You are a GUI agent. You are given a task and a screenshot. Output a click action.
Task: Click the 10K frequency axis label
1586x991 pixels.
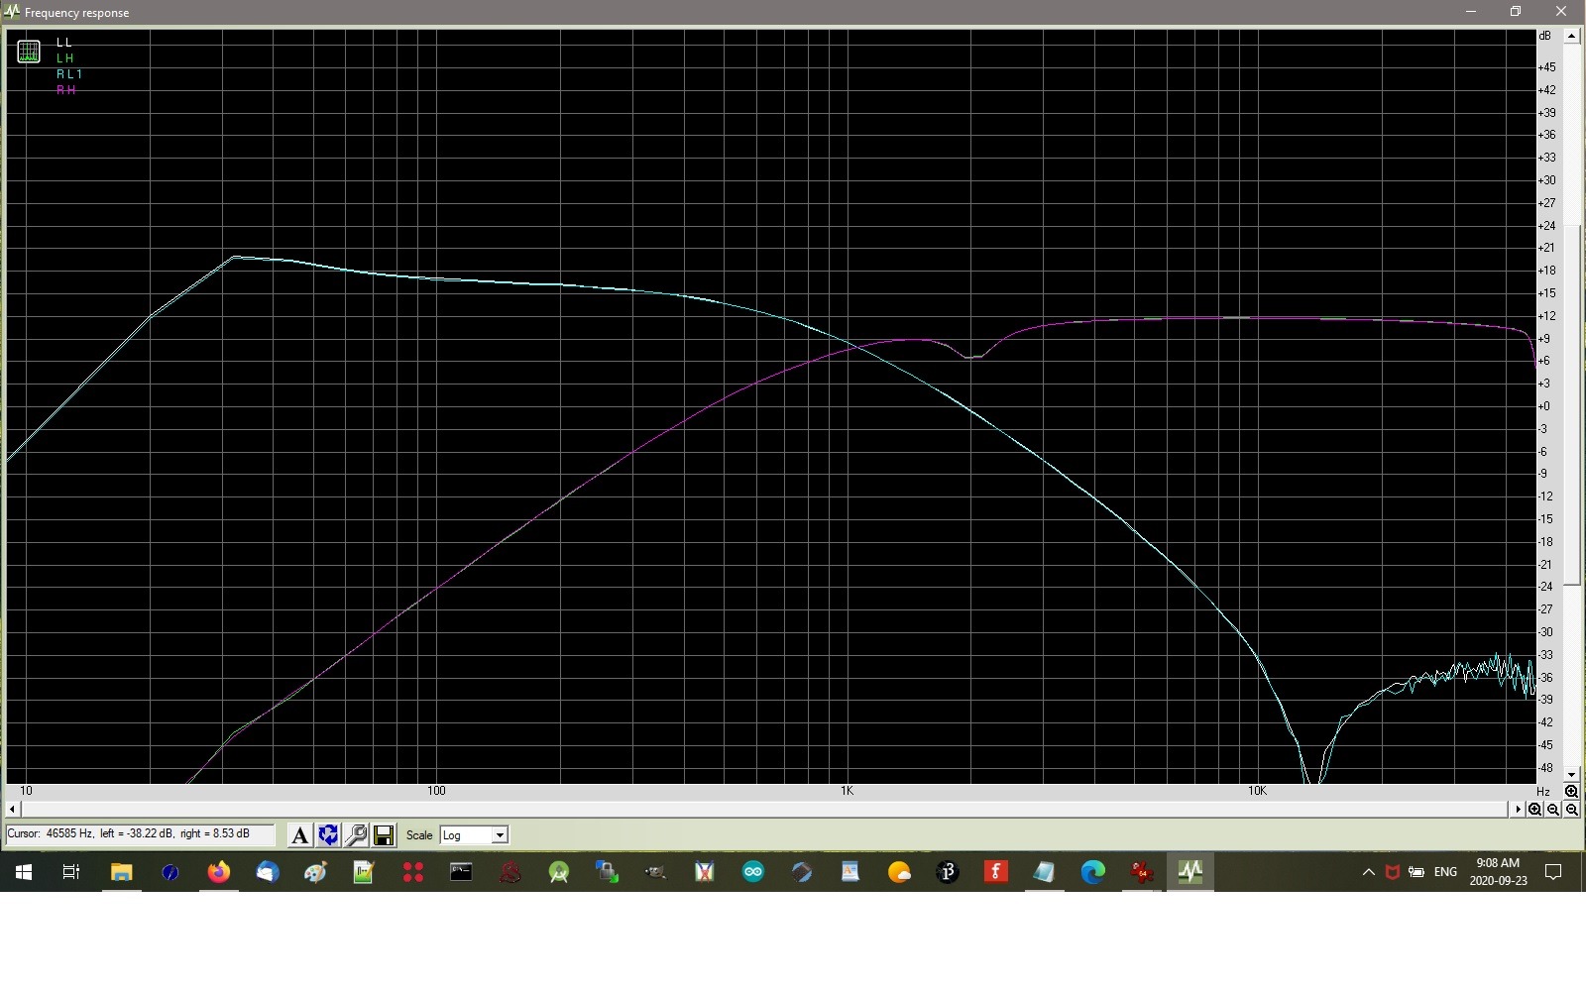1257,791
